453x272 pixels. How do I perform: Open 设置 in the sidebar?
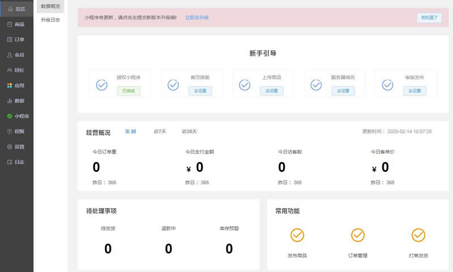tap(16, 146)
